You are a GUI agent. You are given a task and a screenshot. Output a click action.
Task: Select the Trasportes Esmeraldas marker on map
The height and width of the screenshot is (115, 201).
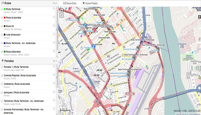tap(129, 72)
